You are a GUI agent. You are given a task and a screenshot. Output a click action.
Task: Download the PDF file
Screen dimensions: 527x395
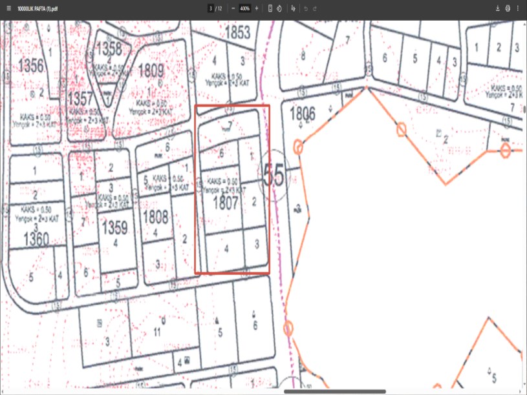coord(498,8)
